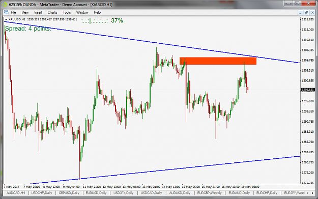The height and width of the screenshot is (199, 318).
Task: Select the lower blue trendline
Action: pos(165,170)
